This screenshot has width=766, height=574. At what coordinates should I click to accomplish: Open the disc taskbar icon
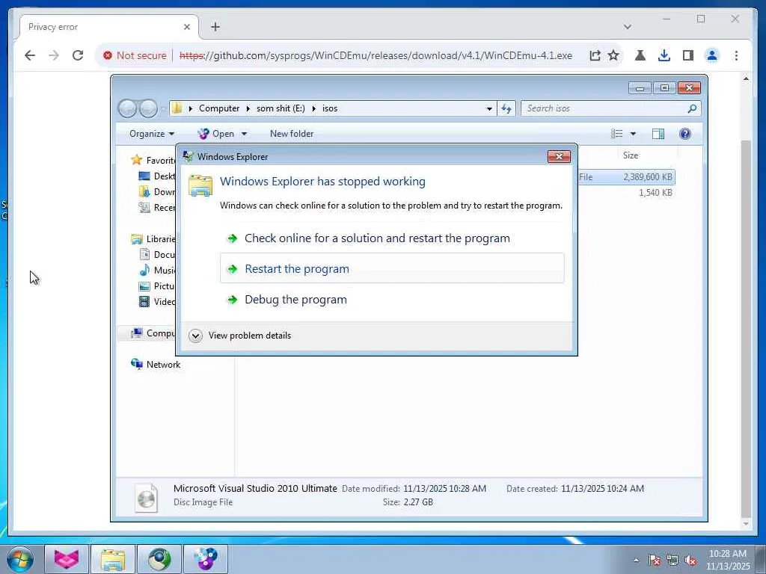click(206, 559)
